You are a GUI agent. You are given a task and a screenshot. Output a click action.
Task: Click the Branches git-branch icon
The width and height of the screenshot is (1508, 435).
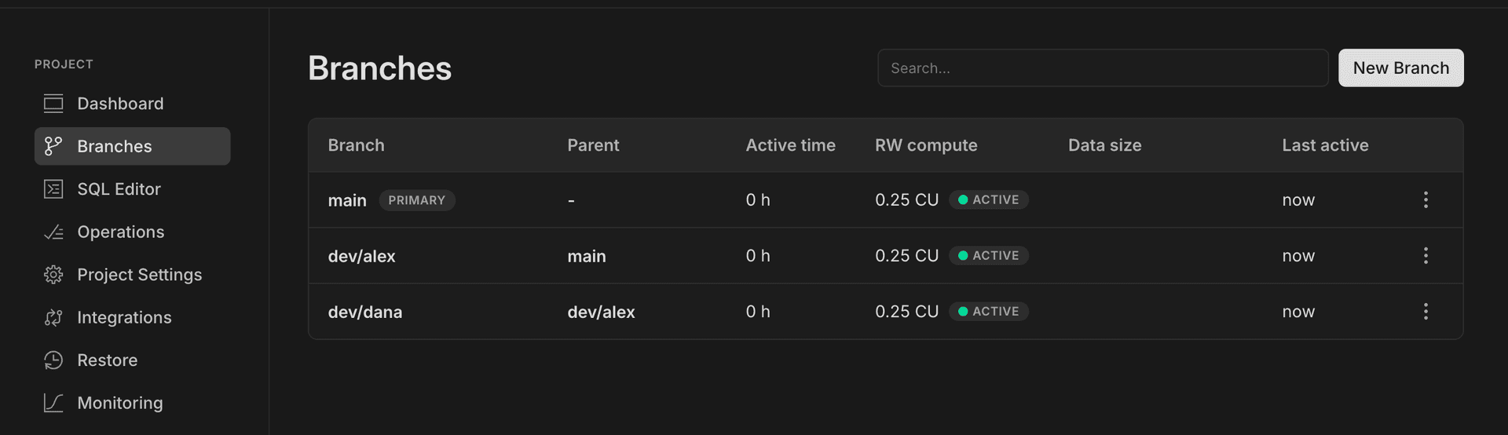tap(53, 146)
